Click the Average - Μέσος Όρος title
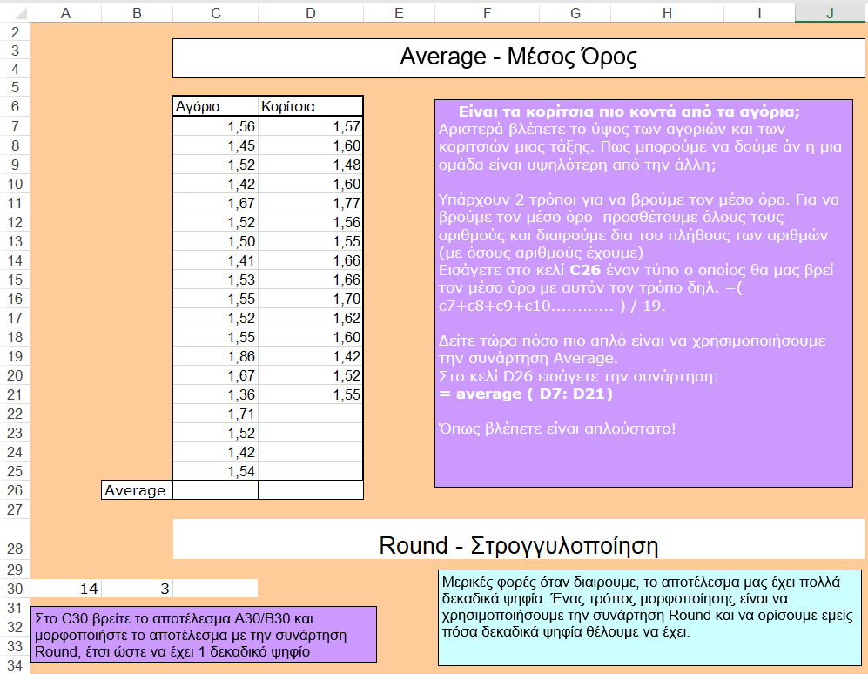 click(x=518, y=57)
